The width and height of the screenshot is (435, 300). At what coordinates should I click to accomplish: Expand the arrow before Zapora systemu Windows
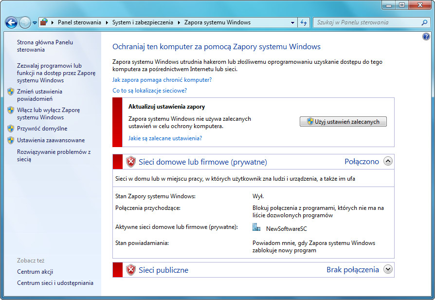(179, 22)
